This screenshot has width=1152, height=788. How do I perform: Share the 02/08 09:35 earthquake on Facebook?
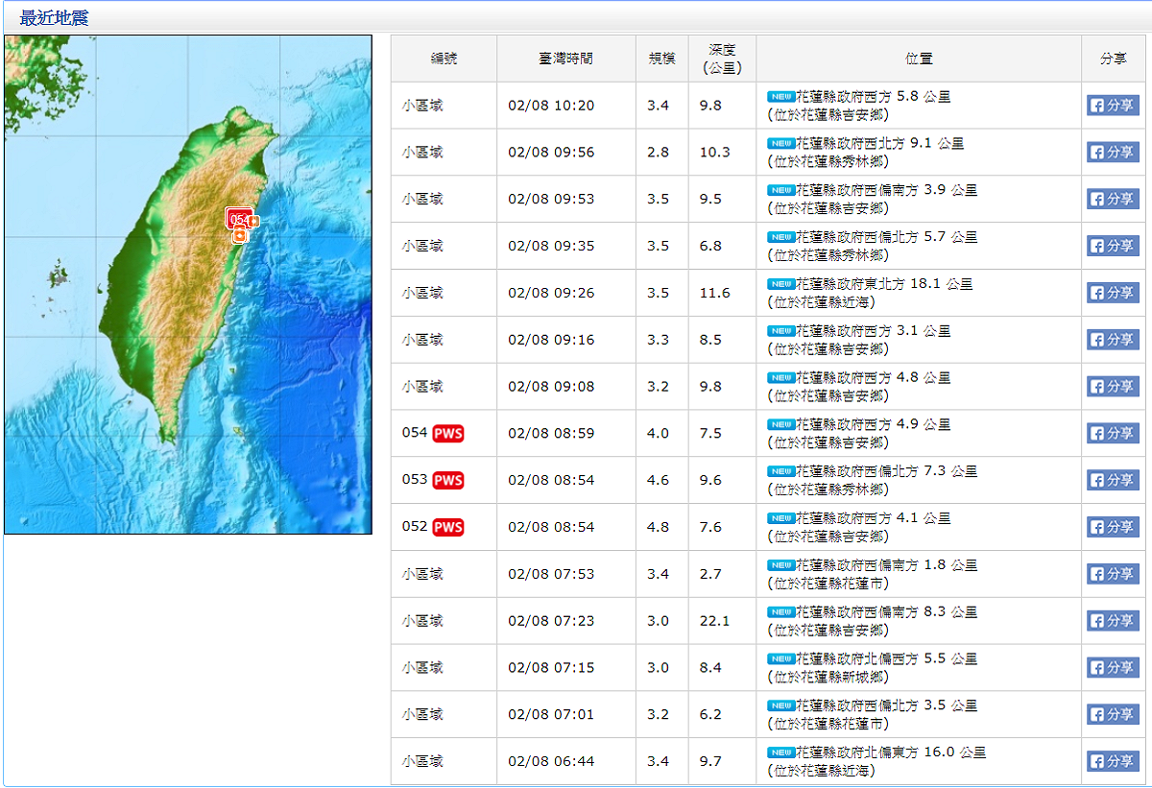click(1113, 246)
